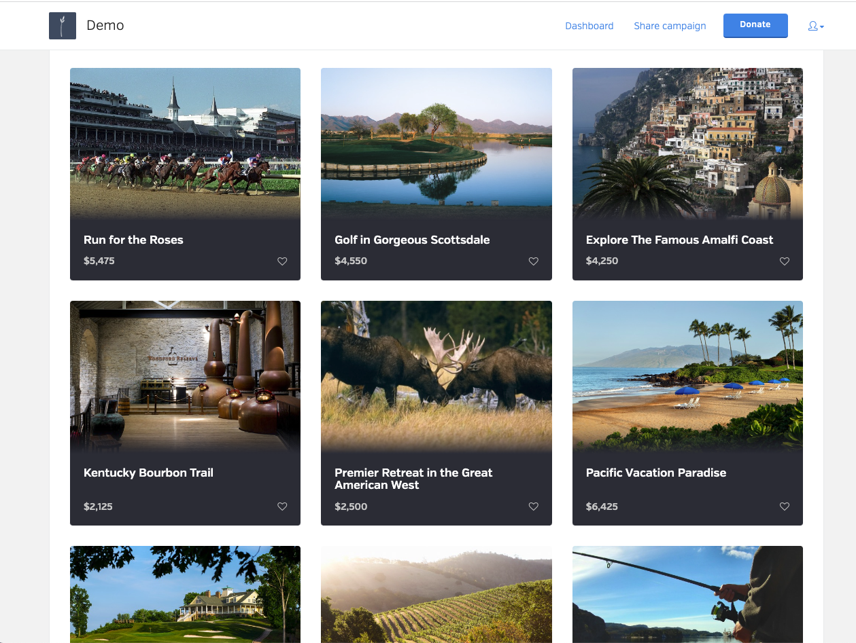
Task: Toggle heart on Explore The Famous Amalfi Coast
Action: click(x=784, y=261)
